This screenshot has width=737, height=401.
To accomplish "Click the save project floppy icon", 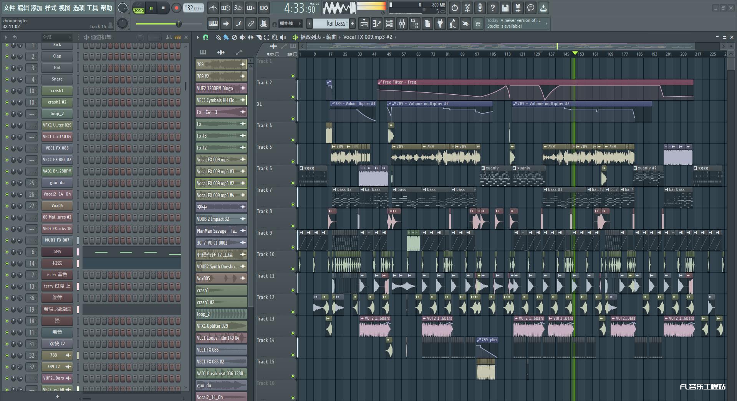I will (x=505, y=8).
